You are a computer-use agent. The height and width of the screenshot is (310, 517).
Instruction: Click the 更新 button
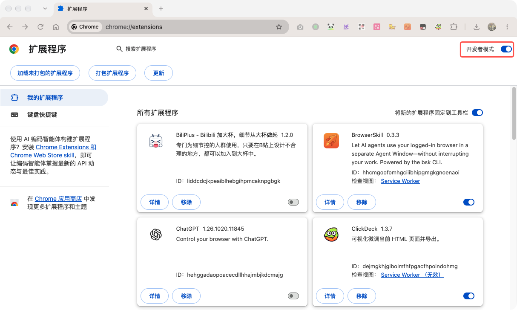(158, 73)
